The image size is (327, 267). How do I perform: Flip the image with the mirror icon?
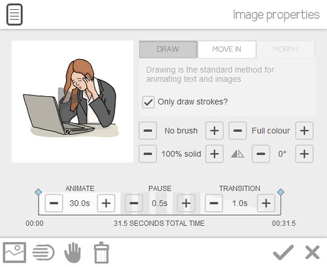[x=237, y=154]
